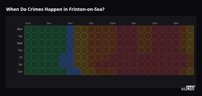Screen dimensions: 202x96
Task: Select the Friday 6am blue cell
Action: click(70, 57)
